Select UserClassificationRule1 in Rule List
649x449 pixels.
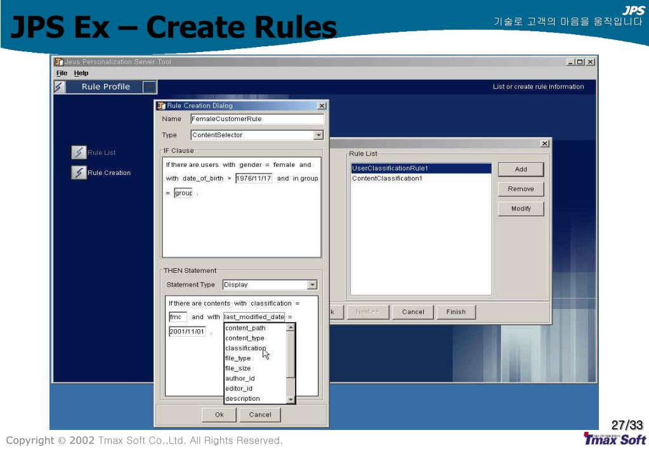pos(421,169)
